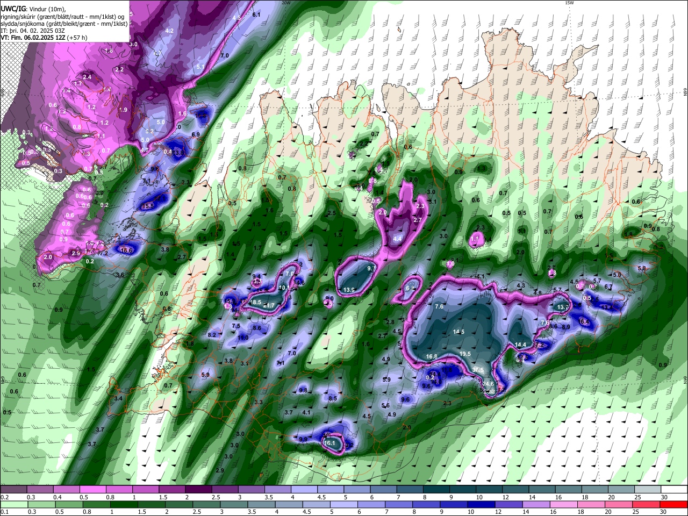Select the '16.4' value on the map
This screenshot has height=516, width=688.
point(584,321)
